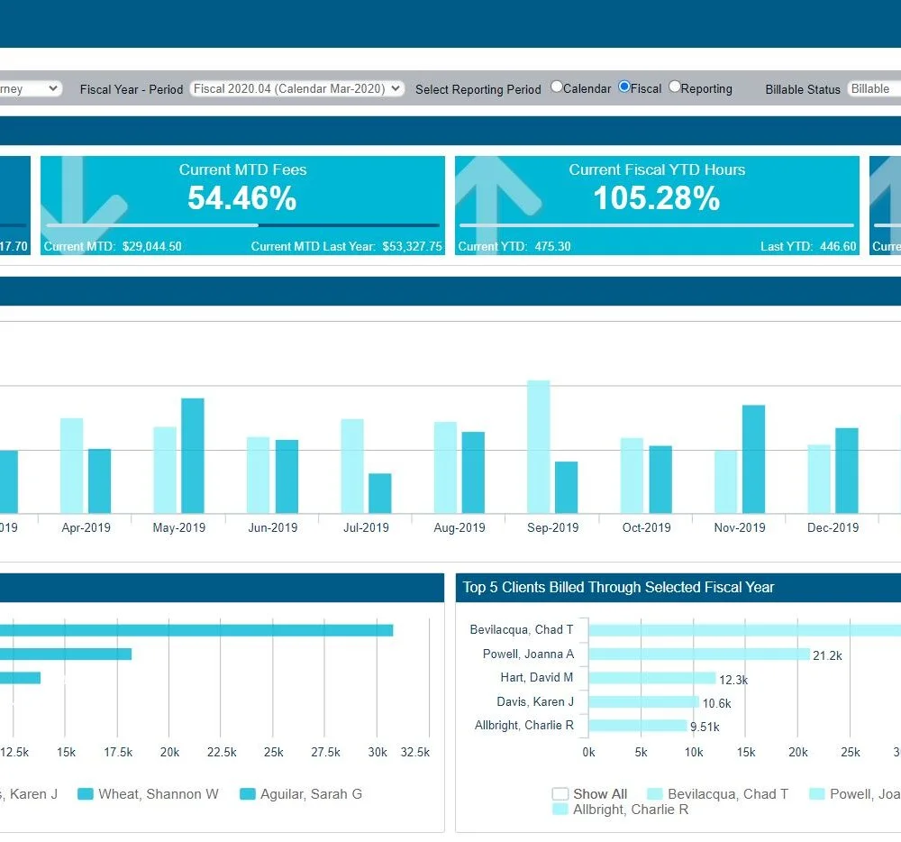Select the Fiscal reporting period radio

click(624, 87)
